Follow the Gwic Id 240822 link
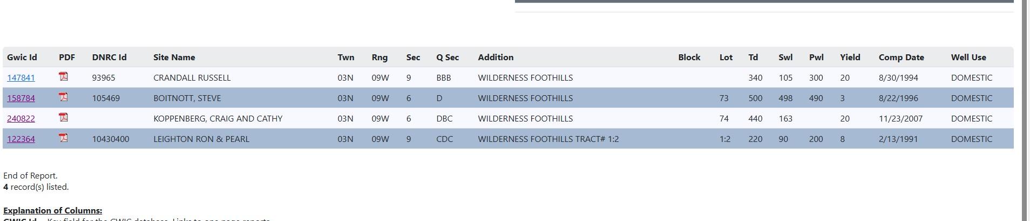The width and height of the screenshot is (1030, 221). point(21,119)
